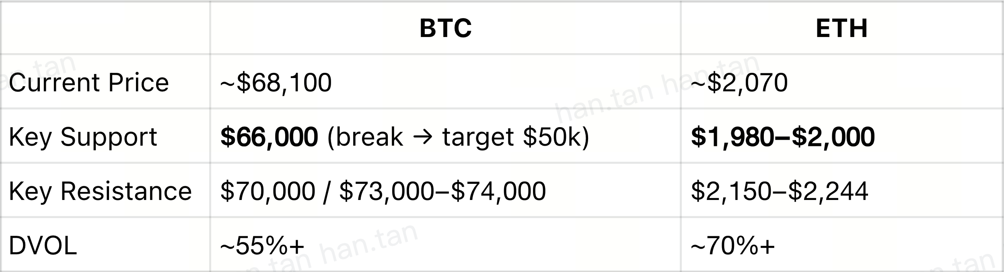Click the bold $66,000 support value
Screen dimensions: 1004x272
click(269, 137)
